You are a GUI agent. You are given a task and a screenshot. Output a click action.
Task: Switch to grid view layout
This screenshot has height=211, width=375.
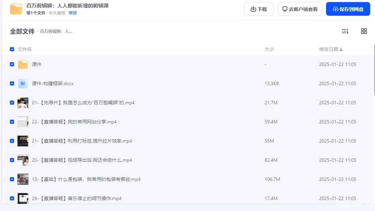point(364,31)
